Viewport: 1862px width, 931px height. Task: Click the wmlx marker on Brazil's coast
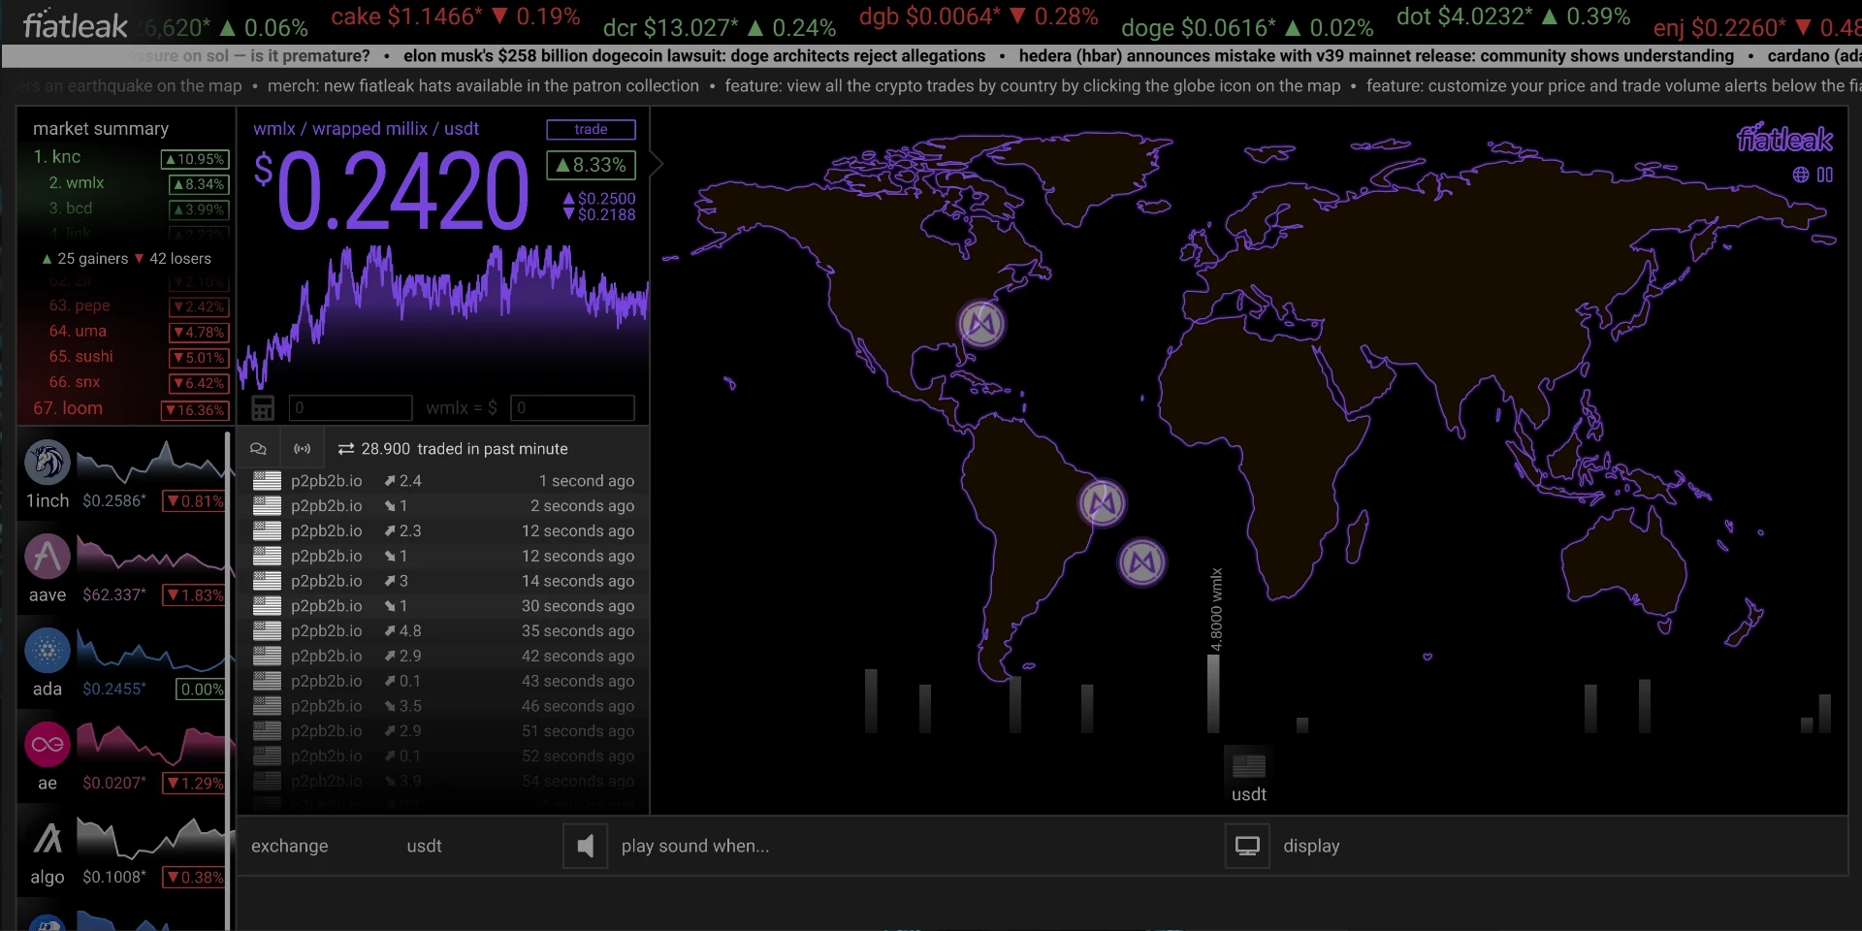1103,502
